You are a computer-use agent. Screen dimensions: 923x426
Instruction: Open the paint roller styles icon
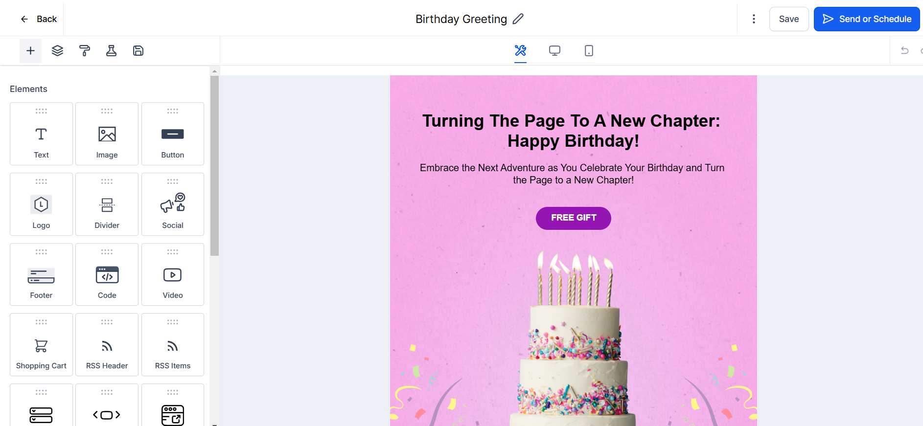tap(84, 51)
